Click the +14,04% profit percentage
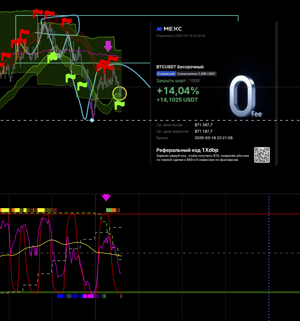This screenshot has height=321, width=300. point(178,91)
